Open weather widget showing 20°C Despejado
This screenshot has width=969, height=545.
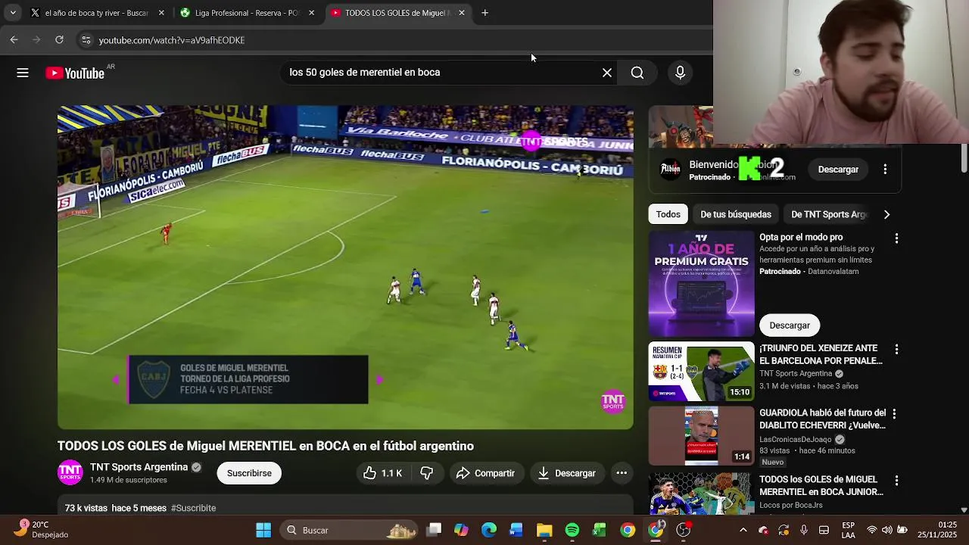[x=42, y=530]
